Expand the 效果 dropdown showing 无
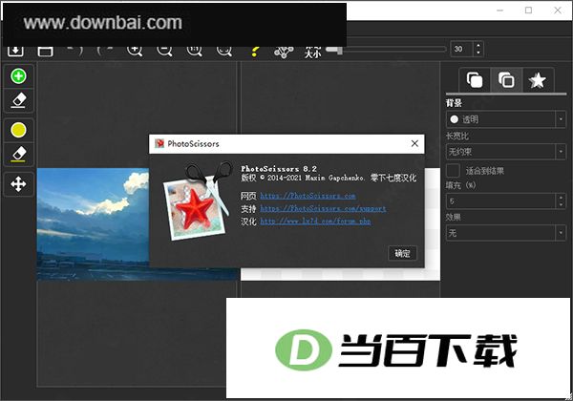The height and width of the screenshot is (401, 573). (x=506, y=233)
